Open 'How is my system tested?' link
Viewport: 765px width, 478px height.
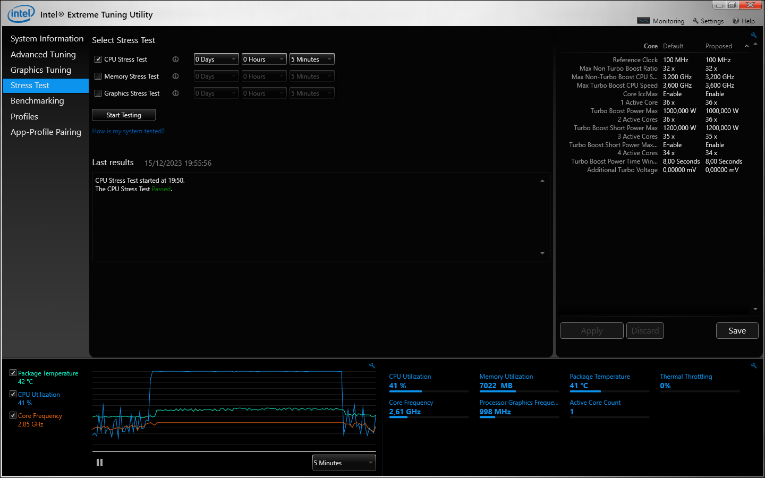128,131
